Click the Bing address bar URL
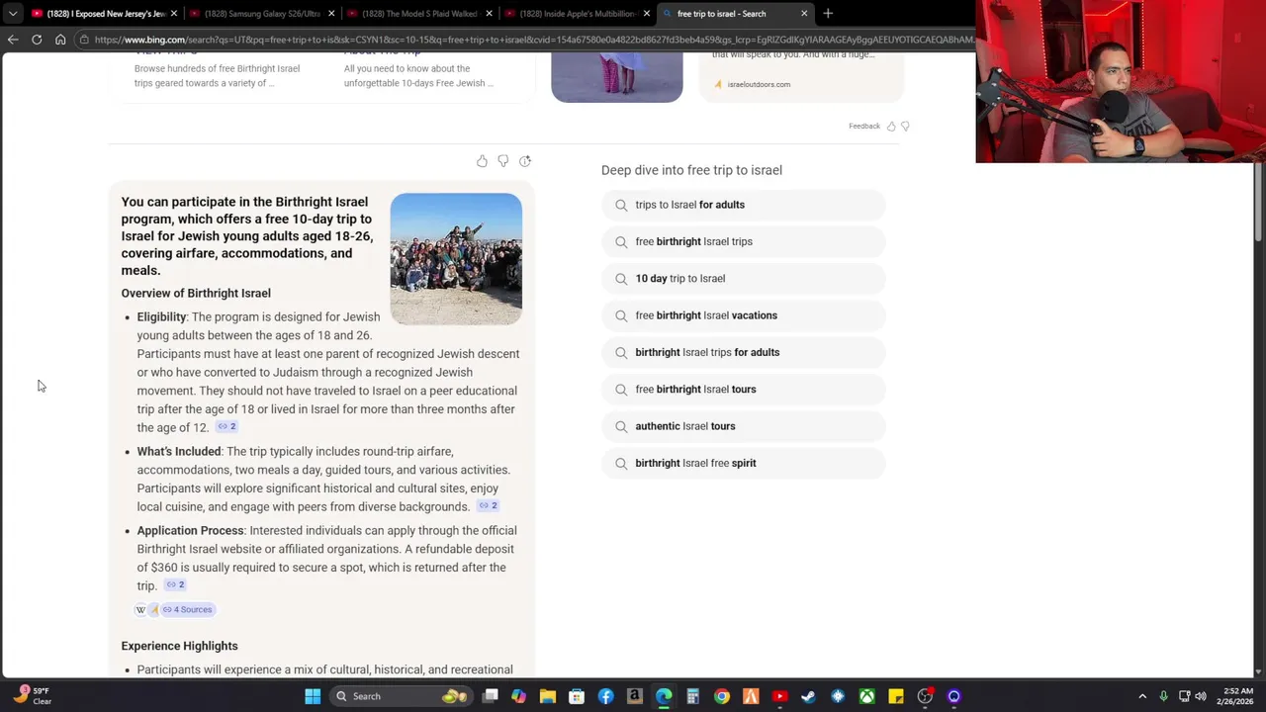1266x712 pixels. coord(534,40)
